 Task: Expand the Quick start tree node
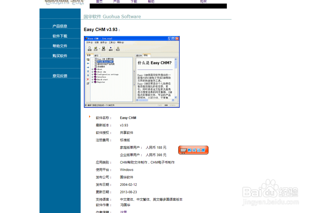[93, 79]
